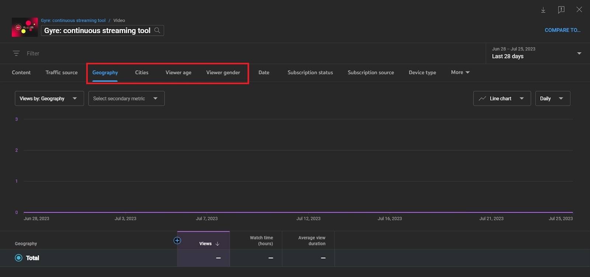The height and width of the screenshot is (277, 590).
Task: Click the filter lines icon
Action: pyautogui.click(x=16, y=53)
